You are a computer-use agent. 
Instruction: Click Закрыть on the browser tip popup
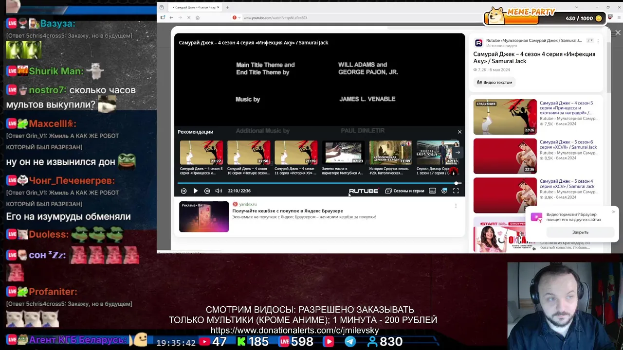tap(580, 232)
